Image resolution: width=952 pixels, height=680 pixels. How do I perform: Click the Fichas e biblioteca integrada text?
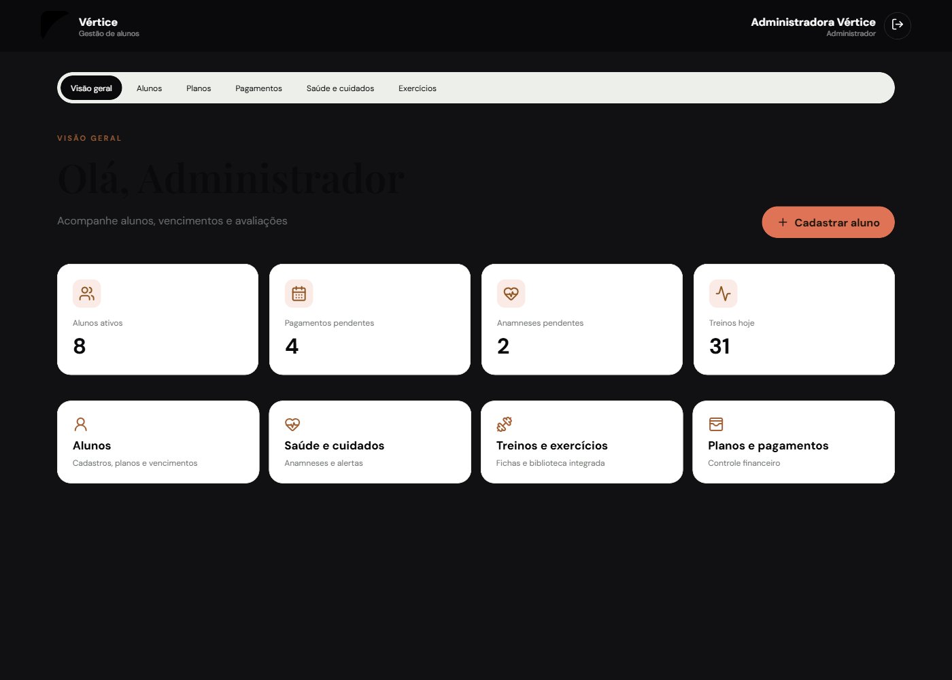(550, 463)
